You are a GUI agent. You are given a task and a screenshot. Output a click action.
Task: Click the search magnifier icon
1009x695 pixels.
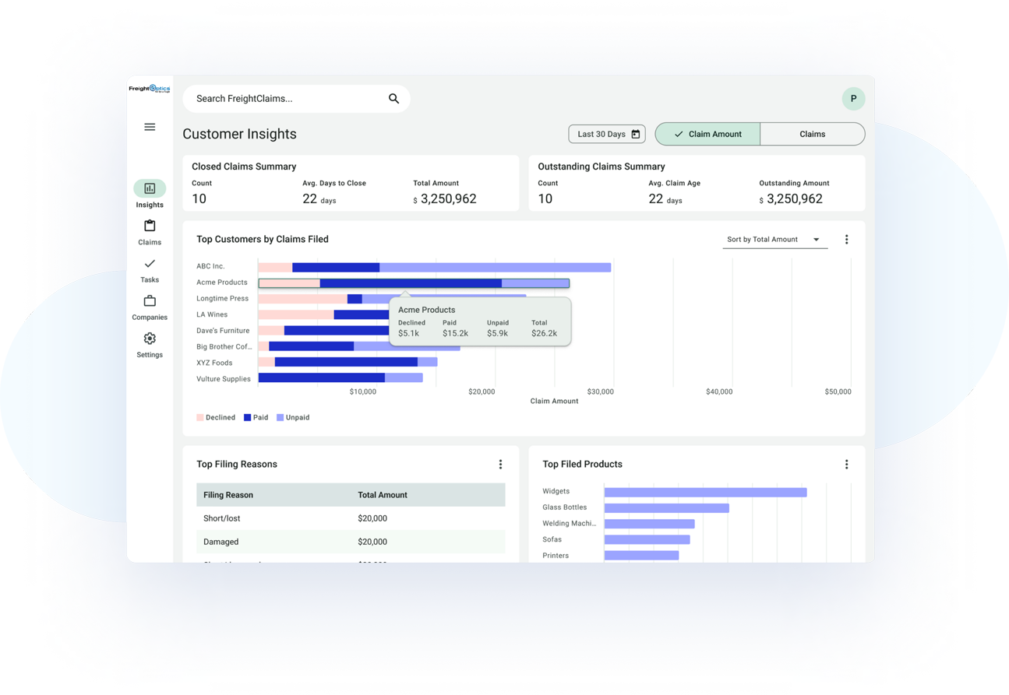[x=393, y=99]
